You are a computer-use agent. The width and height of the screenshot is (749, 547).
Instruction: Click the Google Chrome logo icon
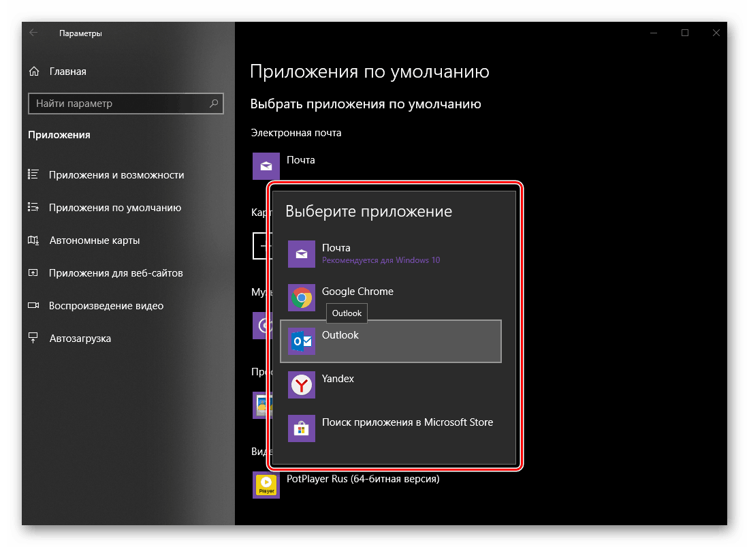tap(302, 297)
